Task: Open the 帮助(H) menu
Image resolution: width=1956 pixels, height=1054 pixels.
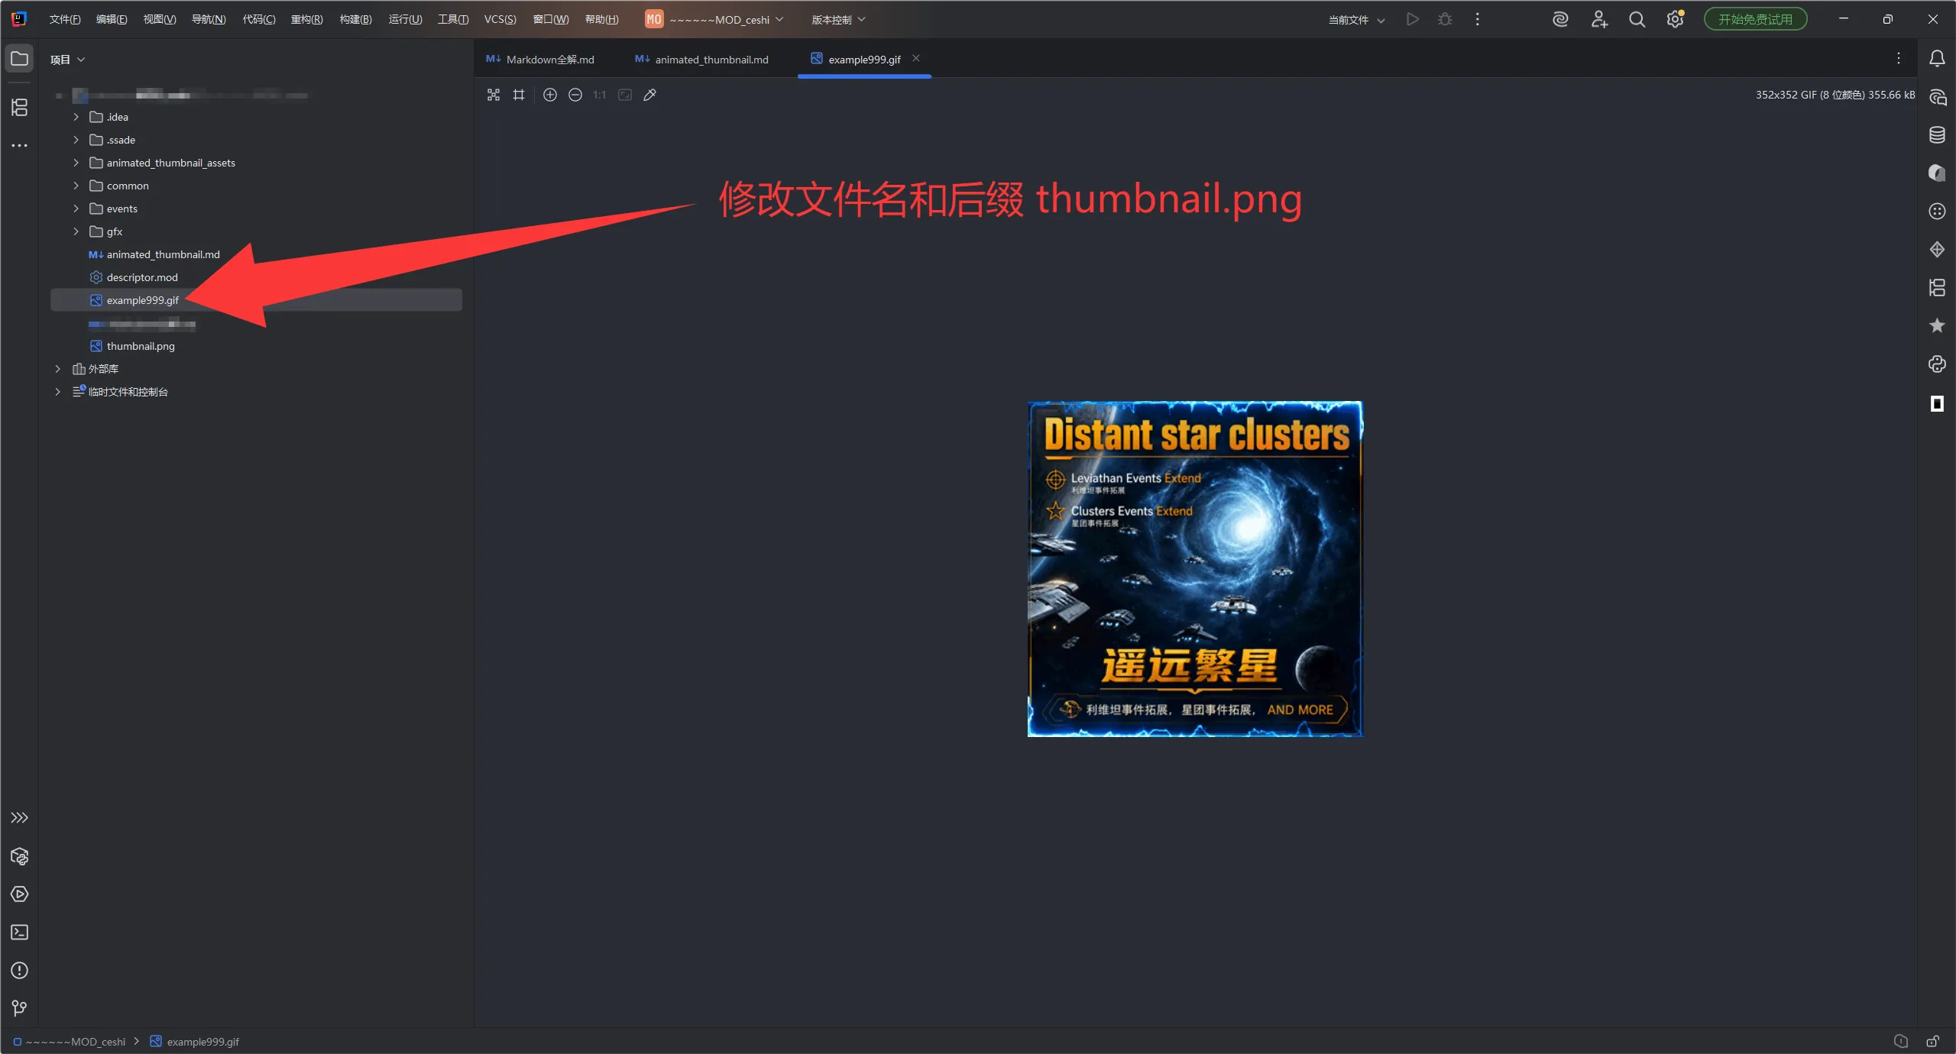Action: point(602,20)
